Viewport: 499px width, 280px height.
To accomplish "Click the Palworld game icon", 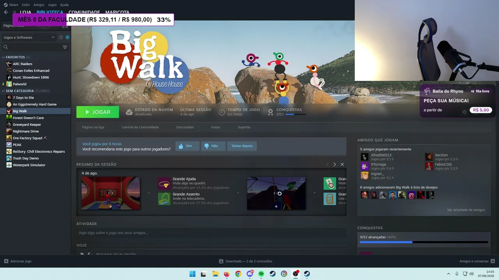I will point(9,84).
